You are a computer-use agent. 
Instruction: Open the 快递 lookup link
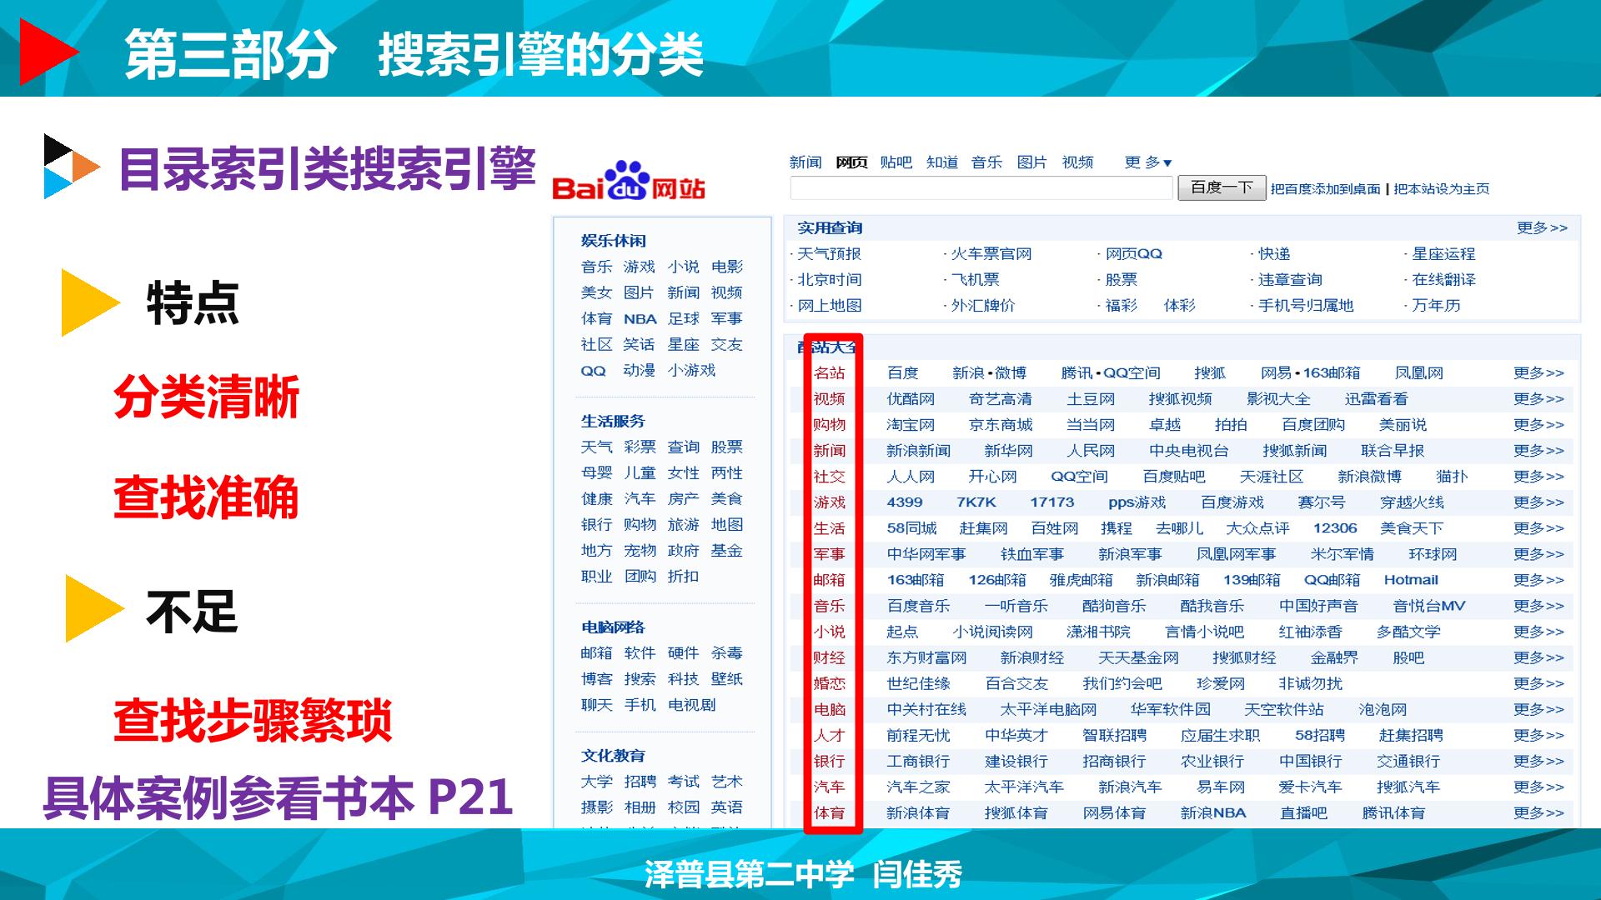tap(1274, 254)
